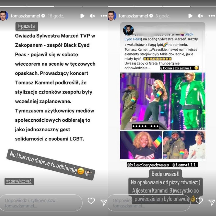Open the #gazeta hashtag sticker
The height and width of the screenshot is (216, 216).
(27, 26)
